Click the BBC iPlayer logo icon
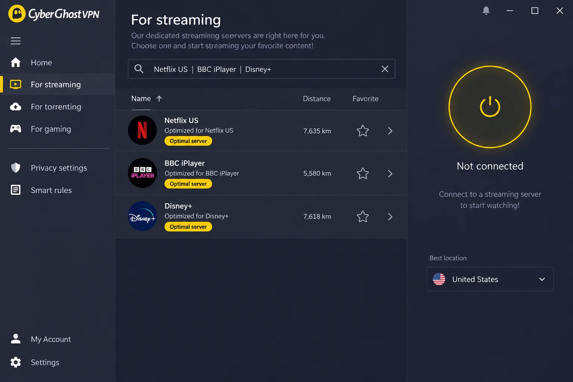Image resolution: width=573 pixels, height=382 pixels. (143, 173)
